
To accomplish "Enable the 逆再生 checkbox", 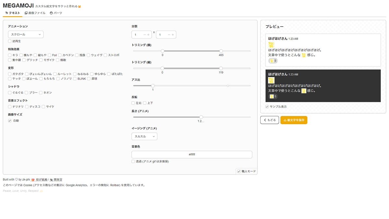I will pyautogui.click(x=10, y=41).
